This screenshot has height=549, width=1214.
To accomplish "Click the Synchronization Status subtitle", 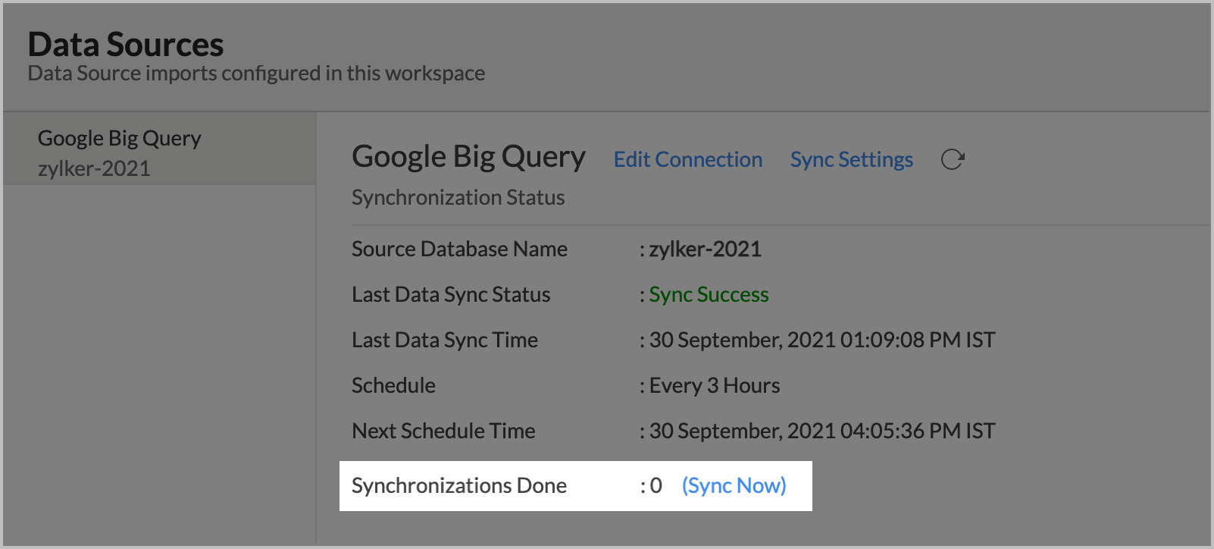I will click(x=458, y=197).
